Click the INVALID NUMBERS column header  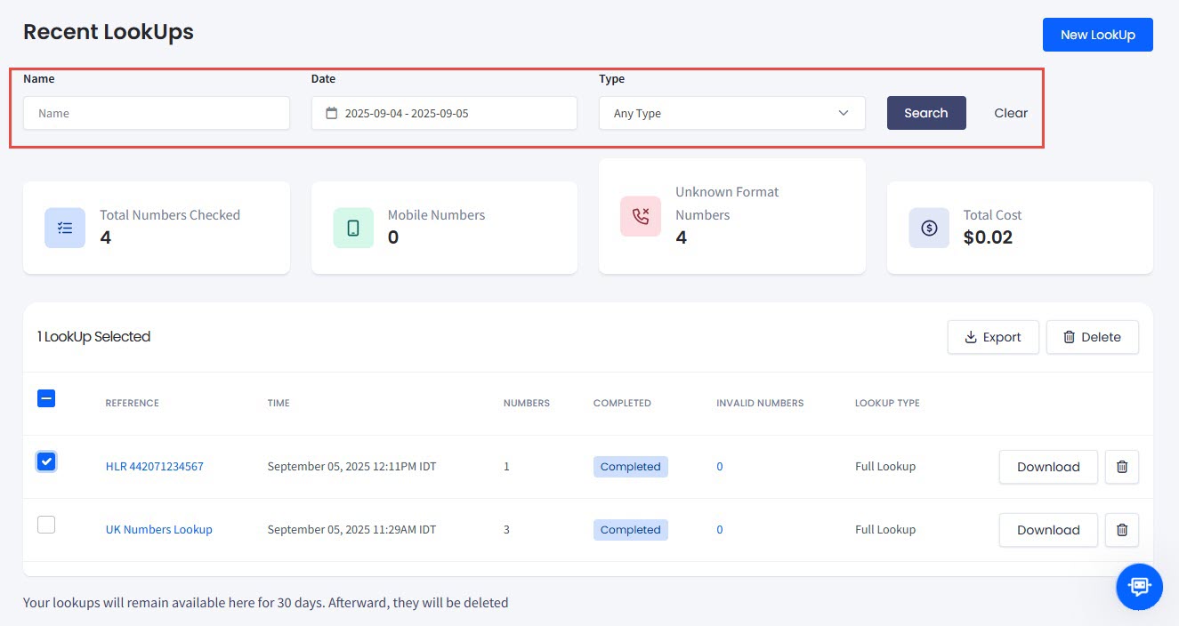tap(760, 404)
